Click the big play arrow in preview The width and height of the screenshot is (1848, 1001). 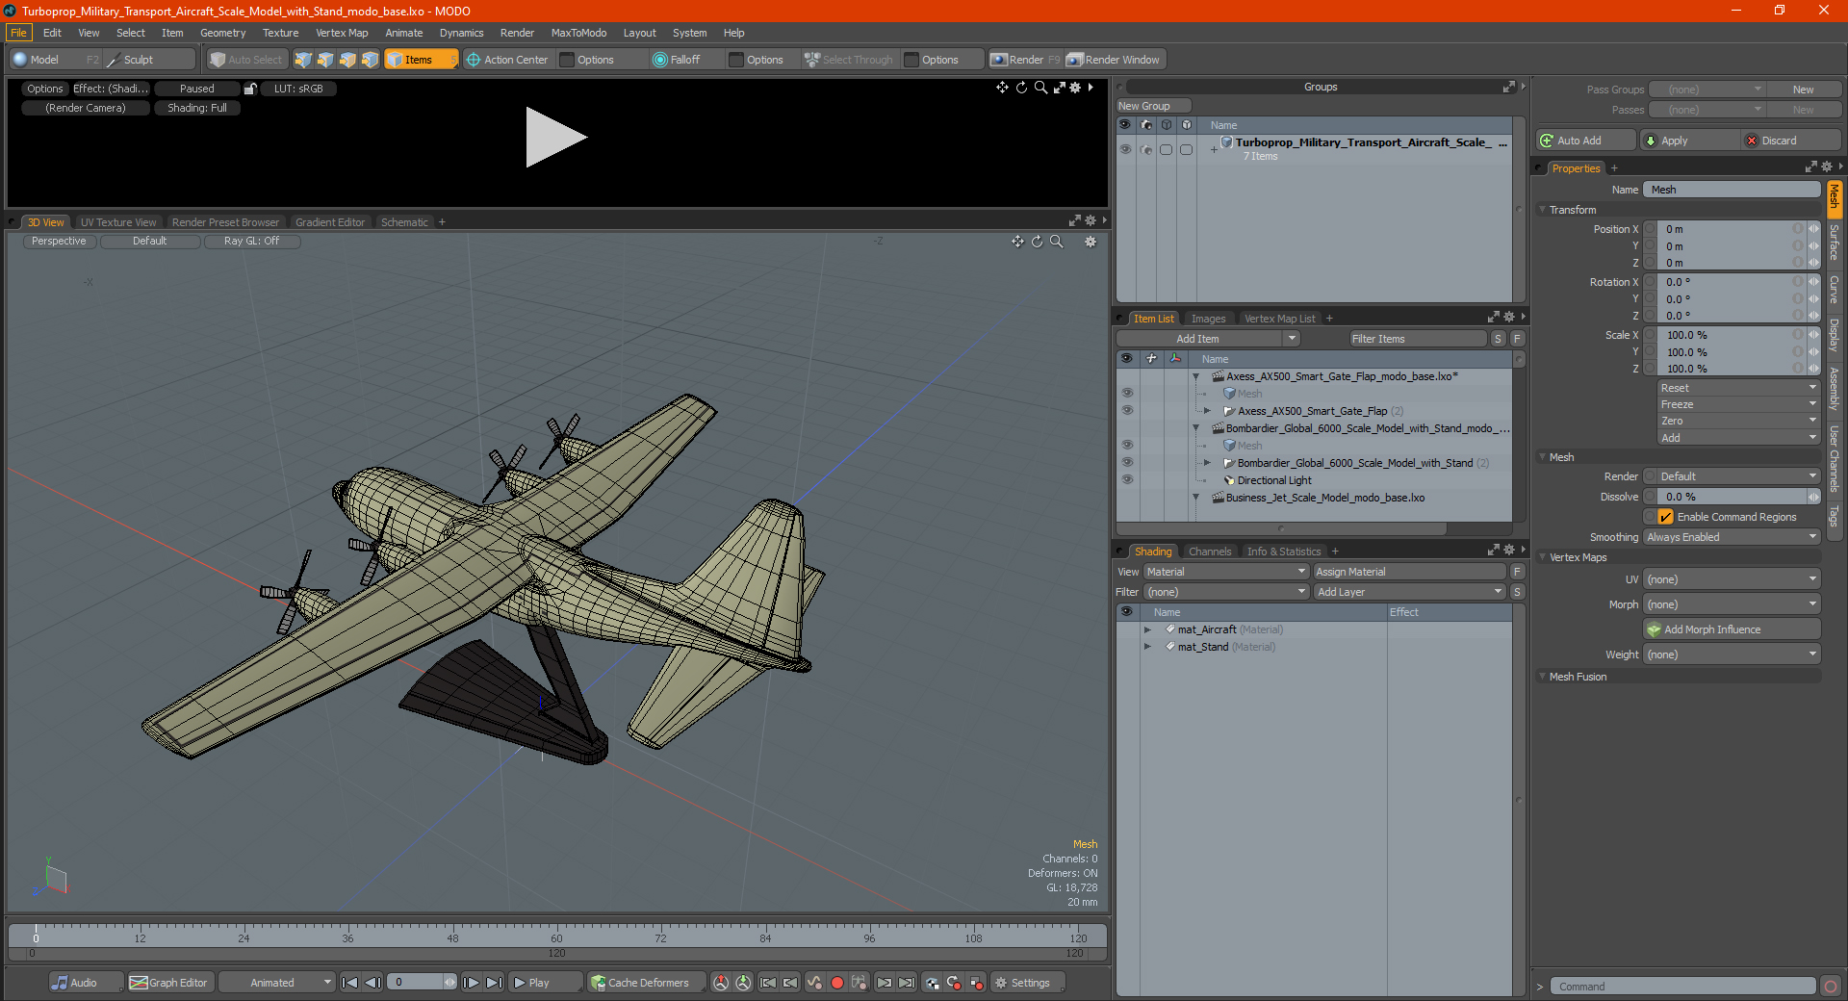coord(555,138)
